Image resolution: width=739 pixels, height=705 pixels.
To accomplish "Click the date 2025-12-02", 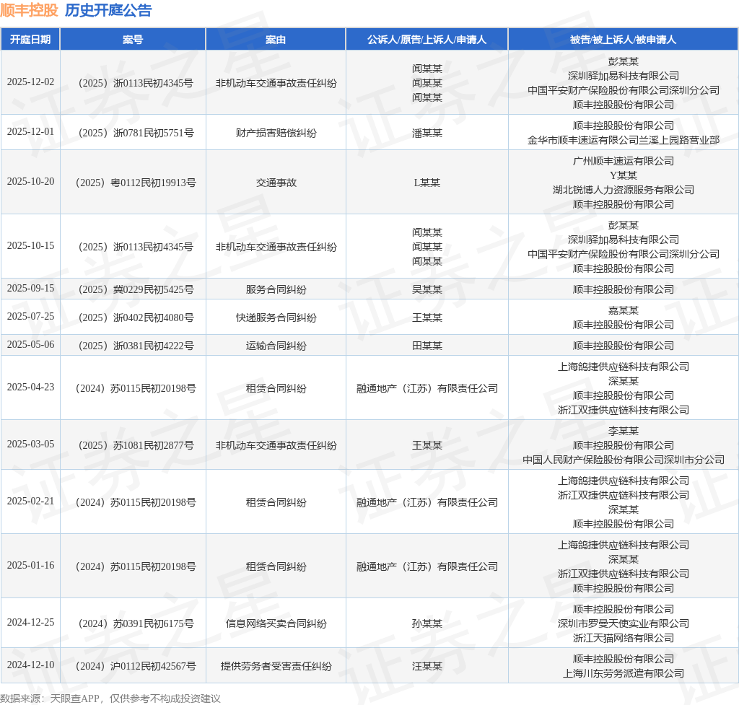I will (30, 82).
